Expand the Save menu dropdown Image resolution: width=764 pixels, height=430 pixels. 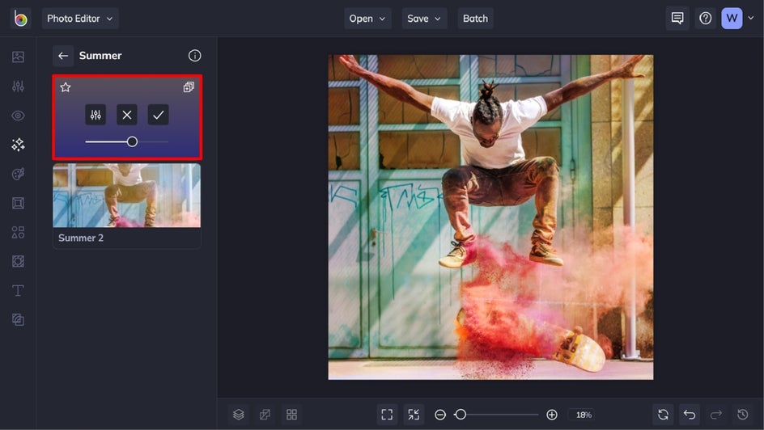point(424,19)
